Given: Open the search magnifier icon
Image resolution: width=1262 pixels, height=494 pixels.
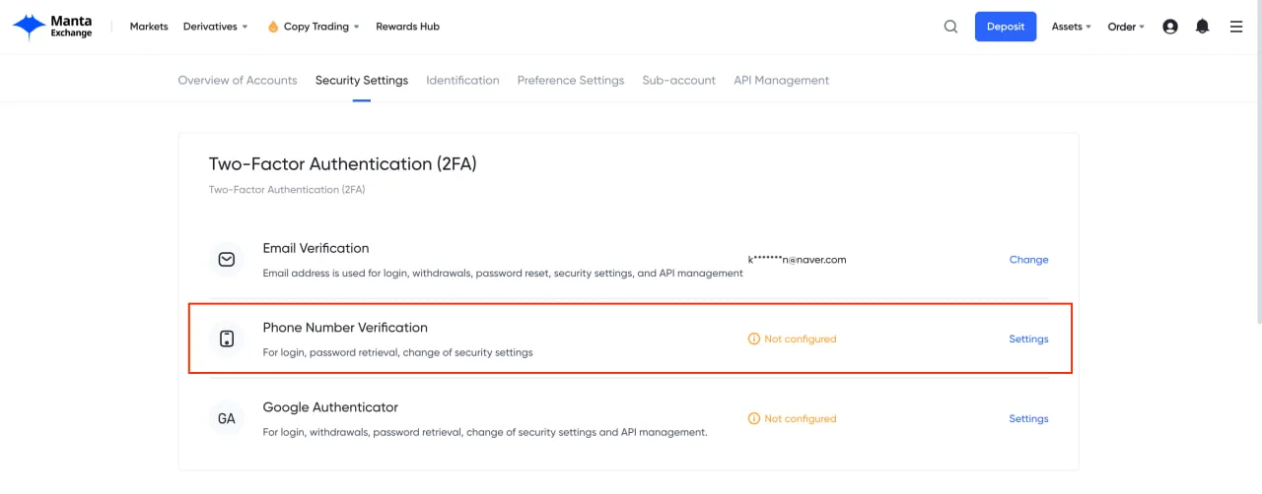Looking at the screenshot, I should pyautogui.click(x=950, y=27).
